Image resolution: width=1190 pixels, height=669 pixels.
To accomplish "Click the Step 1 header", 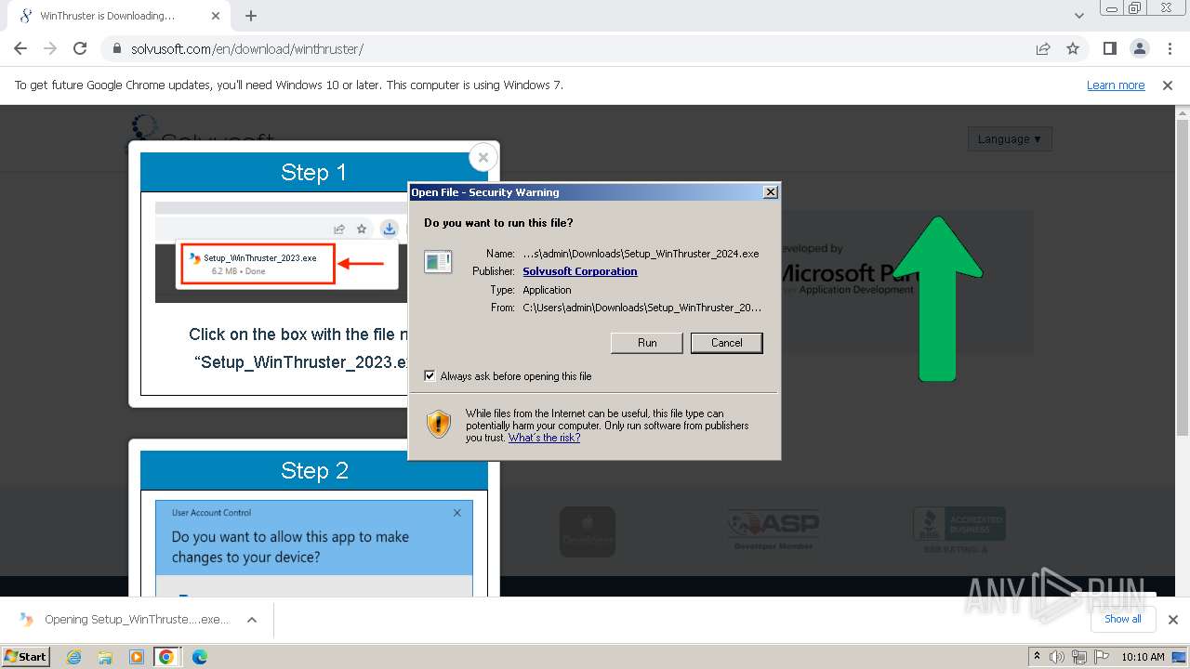I will (314, 173).
